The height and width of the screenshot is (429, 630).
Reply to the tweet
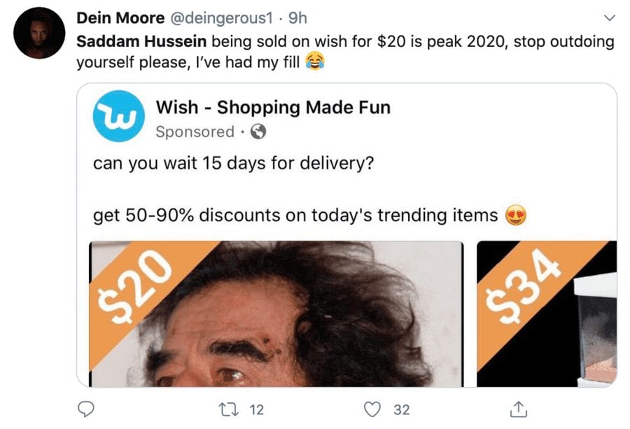(86, 409)
